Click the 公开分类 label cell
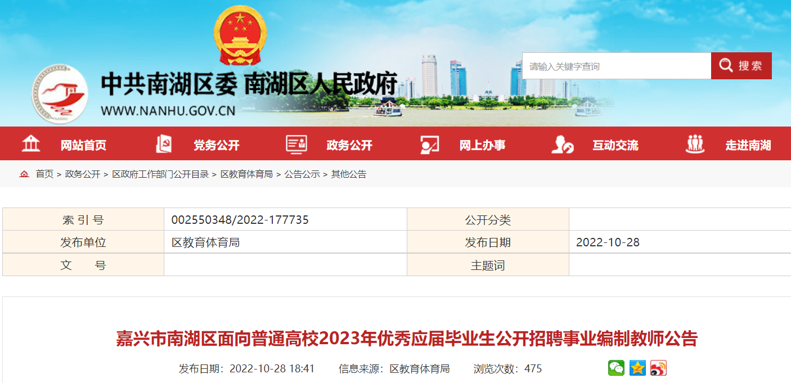This screenshot has height=383, width=791. (x=488, y=220)
